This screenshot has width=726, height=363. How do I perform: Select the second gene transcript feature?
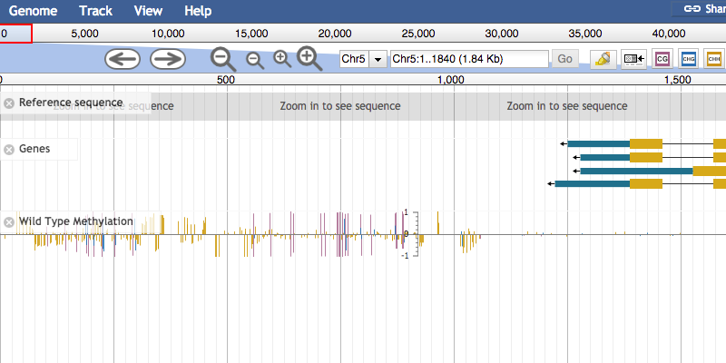click(x=649, y=157)
